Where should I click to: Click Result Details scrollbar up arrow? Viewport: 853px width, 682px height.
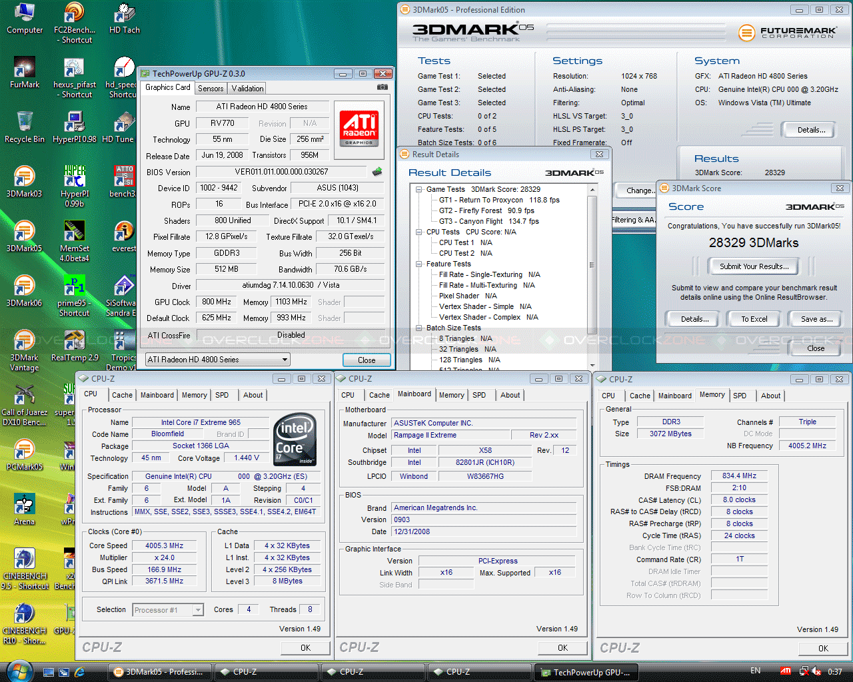point(592,190)
